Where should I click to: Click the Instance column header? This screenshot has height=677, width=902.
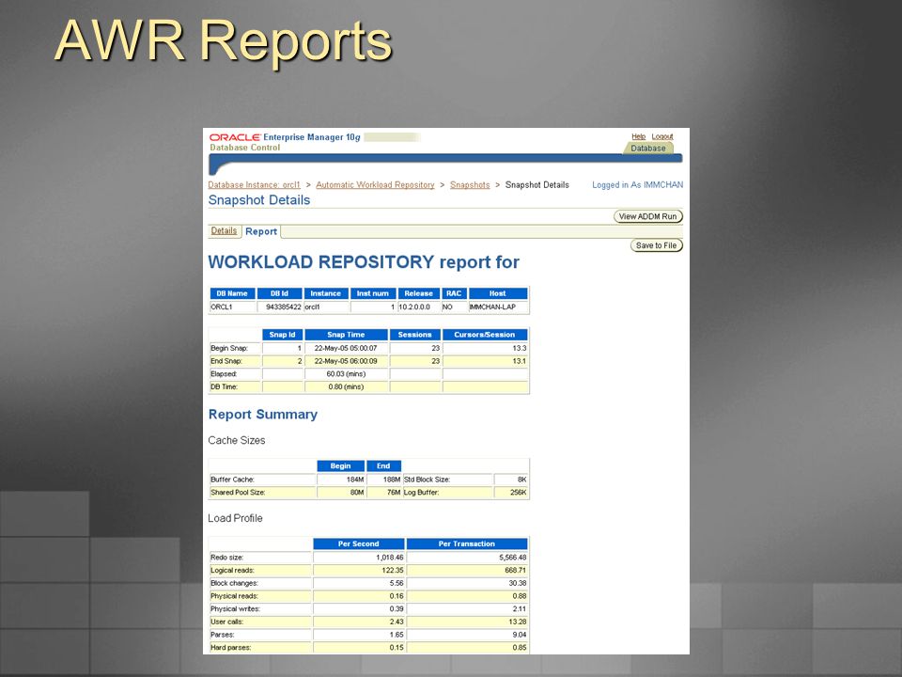[x=326, y=293]
